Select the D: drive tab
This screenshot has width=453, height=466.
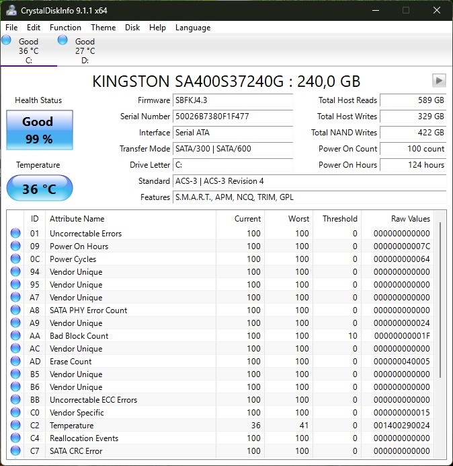85,51
